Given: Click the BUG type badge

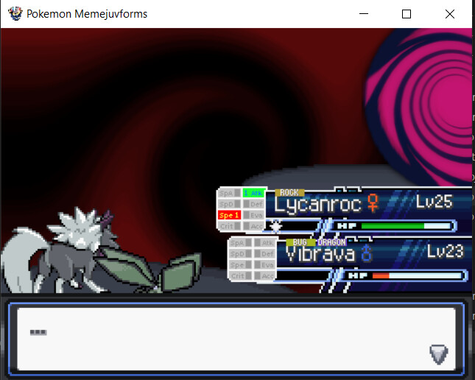Looking at the screenshot, I should point(300,242).
